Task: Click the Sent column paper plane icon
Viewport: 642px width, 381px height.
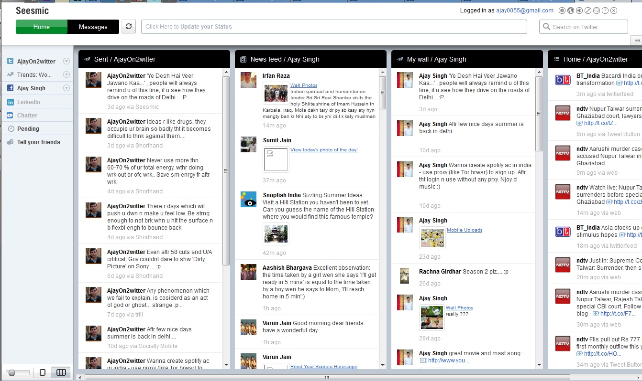Action: [87, 59]
